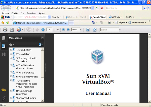Click the zoom in plus button
Screen dimensions: 151x107
pos(68,29)
